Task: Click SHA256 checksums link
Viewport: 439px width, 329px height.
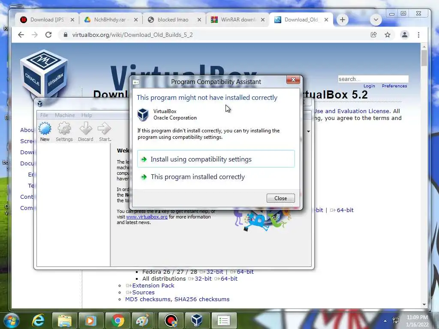Action: 202,299
